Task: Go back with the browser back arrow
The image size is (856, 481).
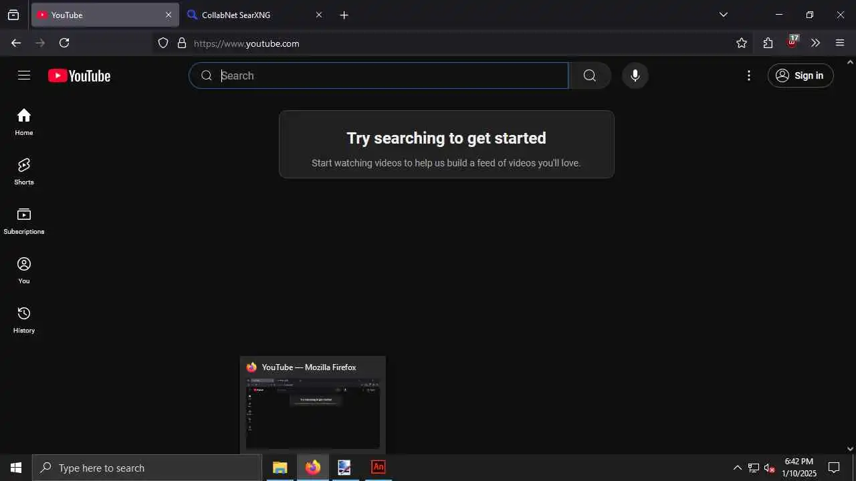Action: (16, 43)
